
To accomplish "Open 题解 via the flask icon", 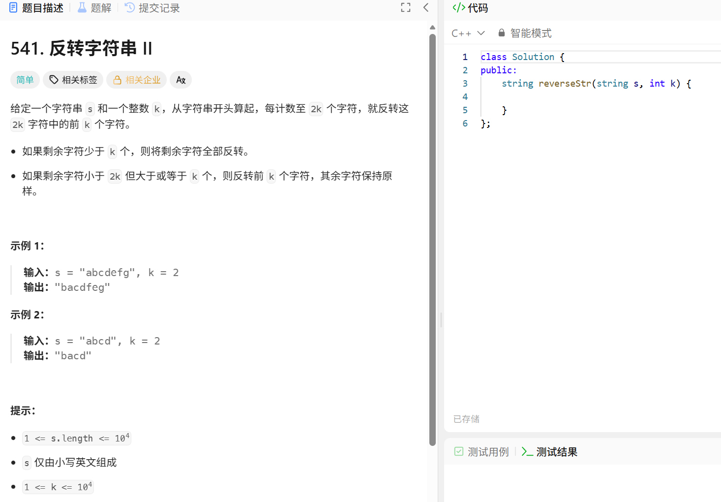I will pyautogui.click(x=81, y=7).
